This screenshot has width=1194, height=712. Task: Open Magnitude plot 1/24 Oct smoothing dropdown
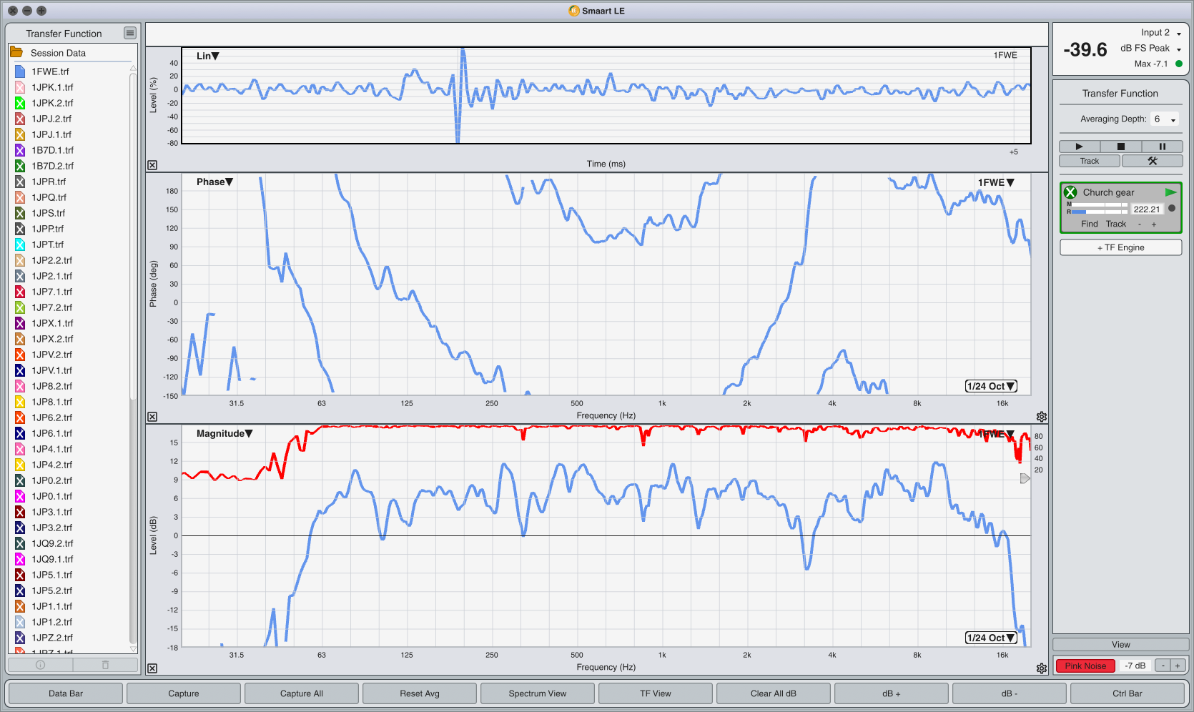pyautogui.click(x=991, y=638)
